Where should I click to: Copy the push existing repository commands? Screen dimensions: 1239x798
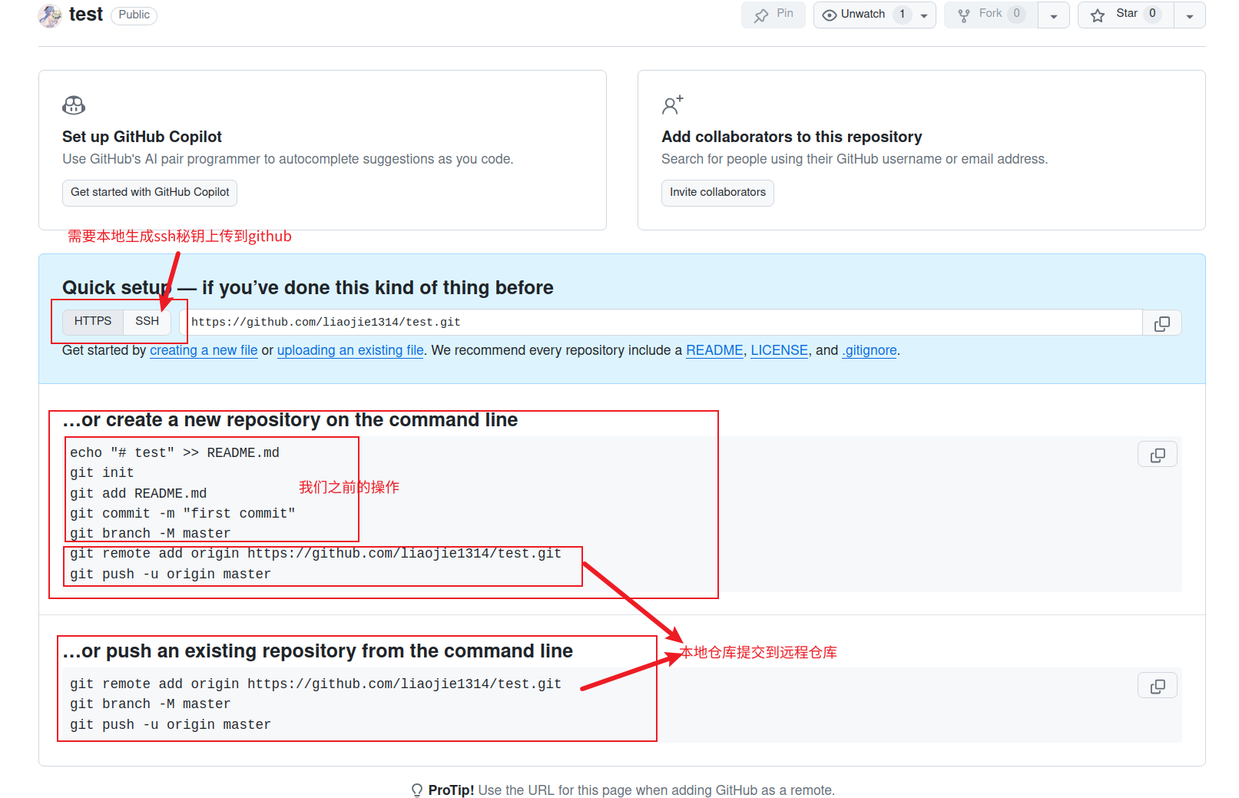(x=1158, y=686)
